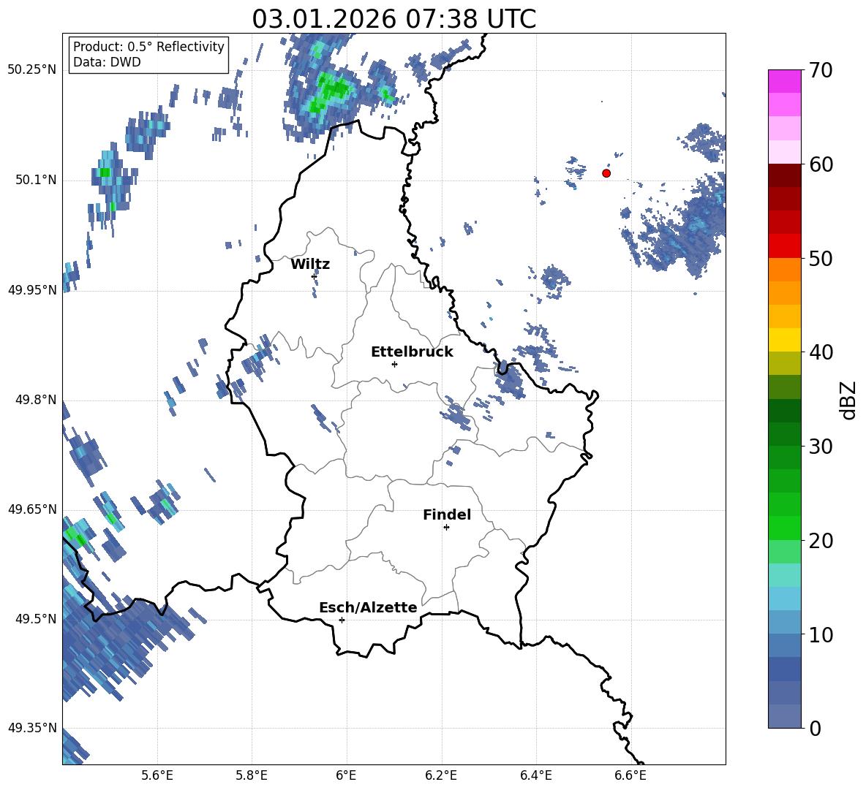Click the Wiltz station cross marker

tap(315, 276)
